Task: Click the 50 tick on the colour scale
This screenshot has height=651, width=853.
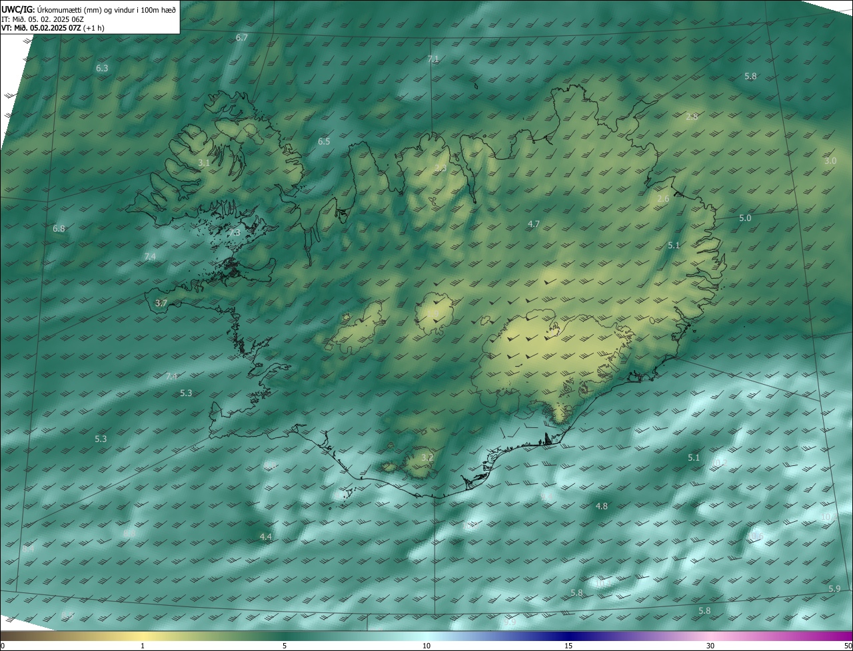Action: (848, 646)
